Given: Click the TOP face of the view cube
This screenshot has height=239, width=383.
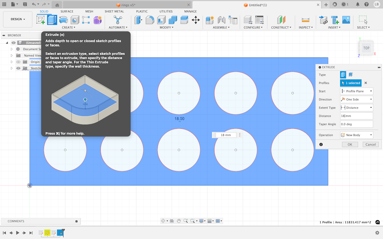Looking at the screenshot, I should point(366,48).
